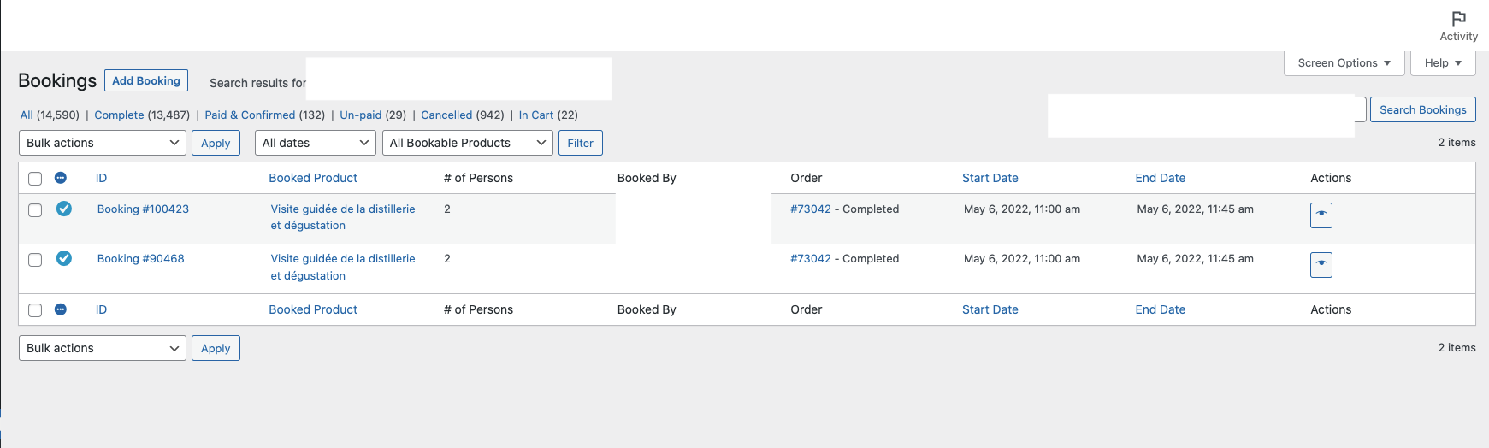Viewport: 1489px width, 448px height.
Task: Open the All Bookable Products dropdown
Action: pos(468,143)
